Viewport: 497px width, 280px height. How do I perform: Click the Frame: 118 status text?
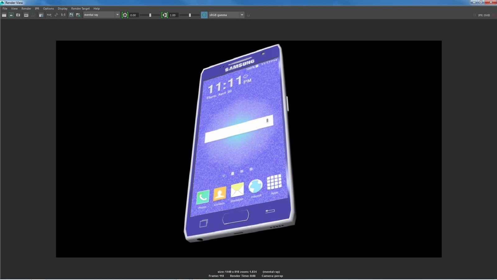(216, 276)
